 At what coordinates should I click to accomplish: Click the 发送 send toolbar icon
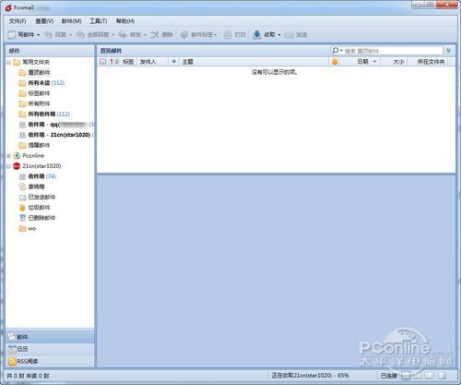click(289, 35)
